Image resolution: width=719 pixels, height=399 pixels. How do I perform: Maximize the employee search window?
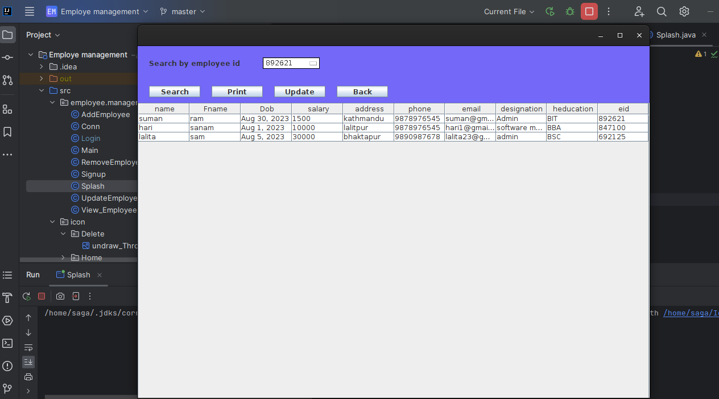click(620, 35)
